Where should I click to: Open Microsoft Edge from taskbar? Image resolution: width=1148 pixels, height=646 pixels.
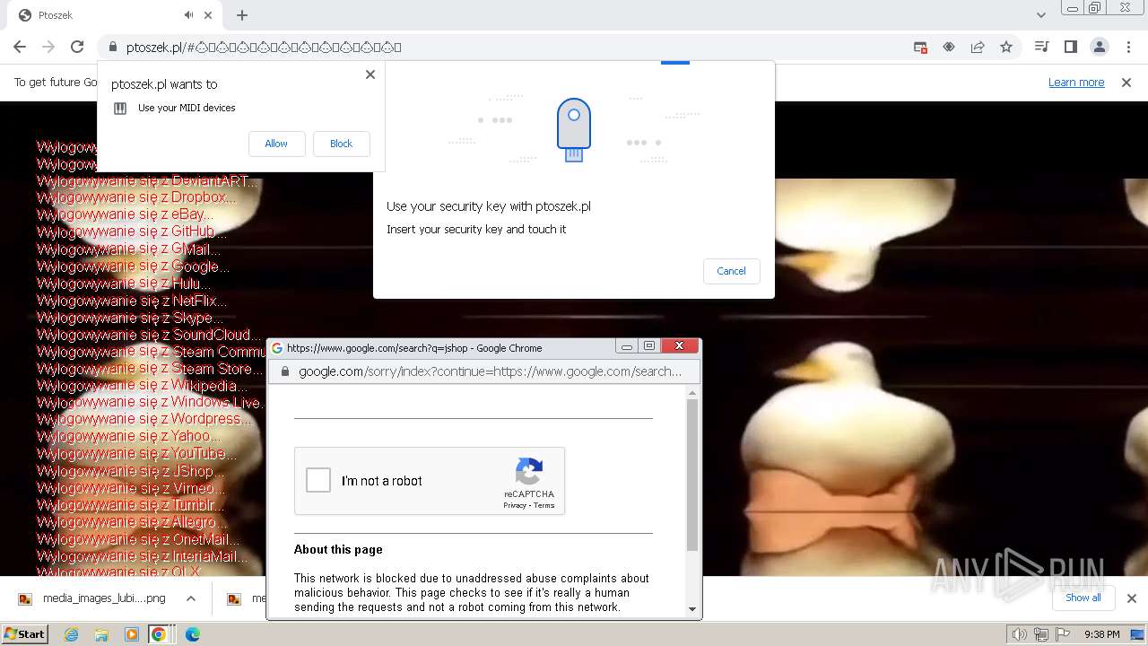coord(192,634)
